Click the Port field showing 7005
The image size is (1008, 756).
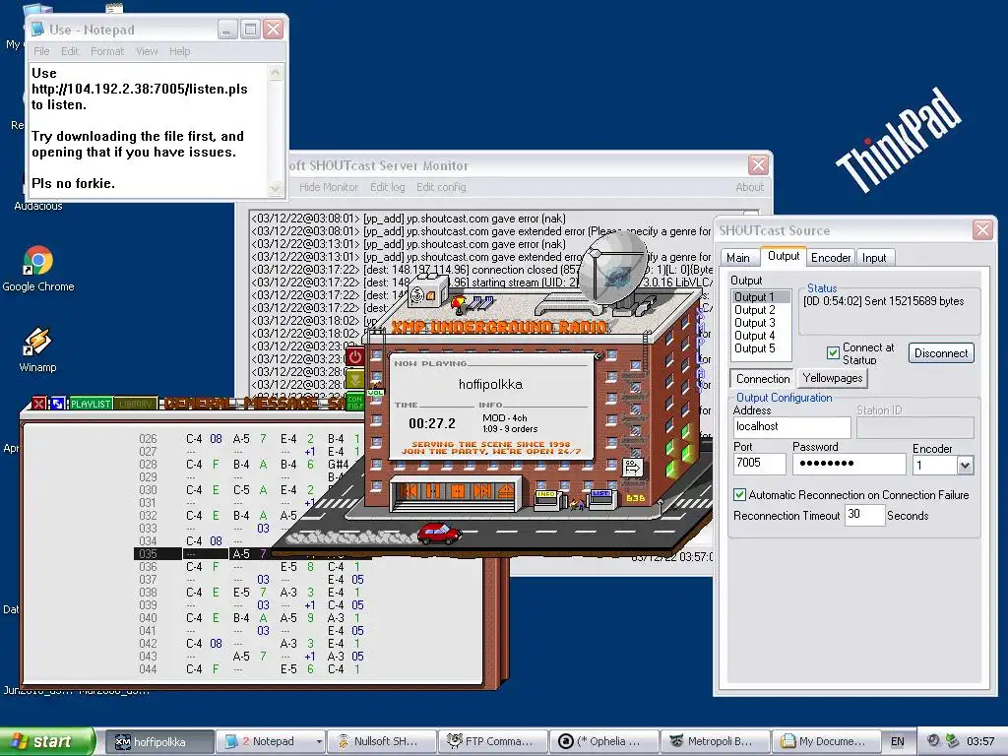point(759,464)
